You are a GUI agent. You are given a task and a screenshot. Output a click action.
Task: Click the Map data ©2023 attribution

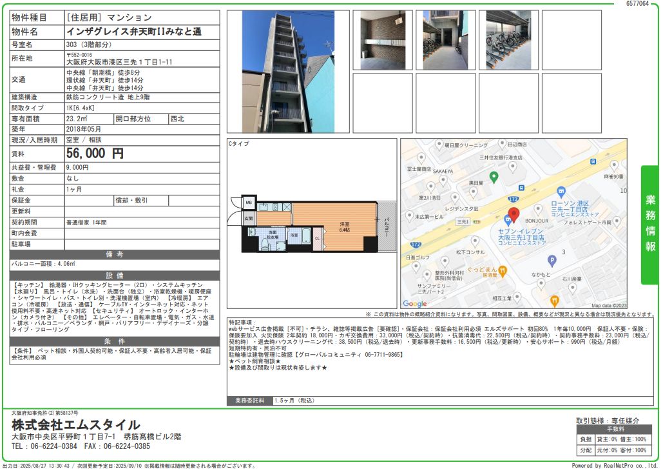pos(608,305)
